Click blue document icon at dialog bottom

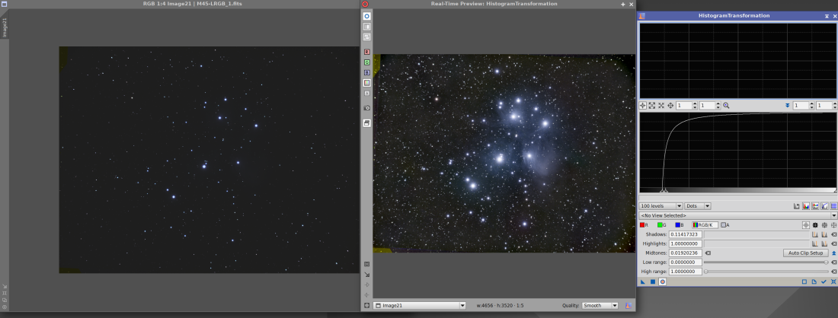click(814, 281)
